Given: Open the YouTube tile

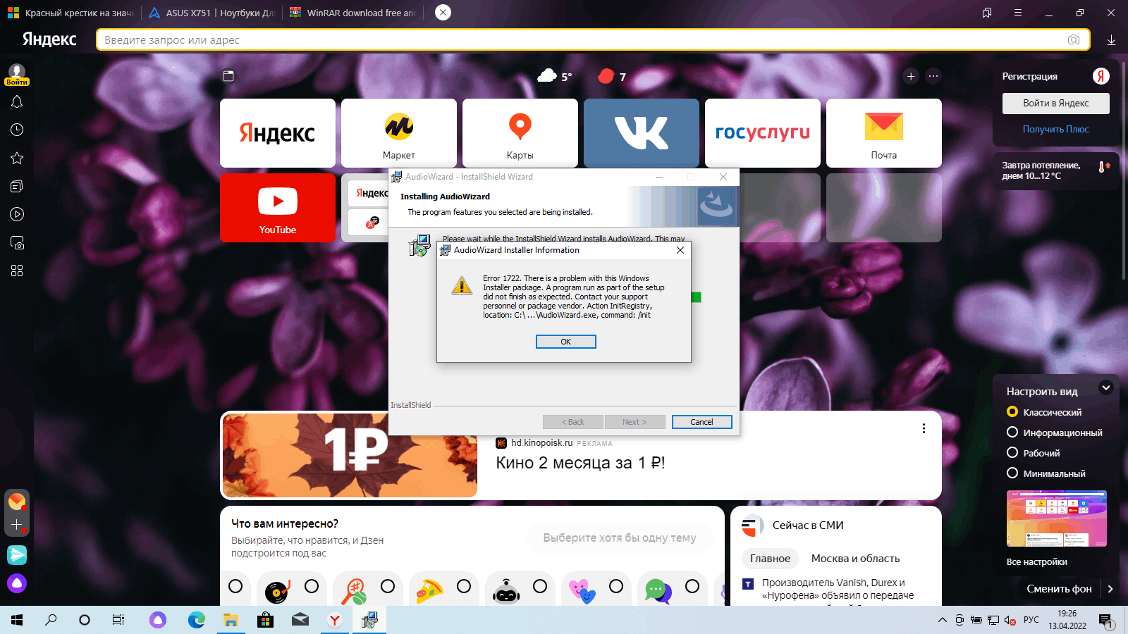Looking at the screenshot, I should click(x=278, y=208).
